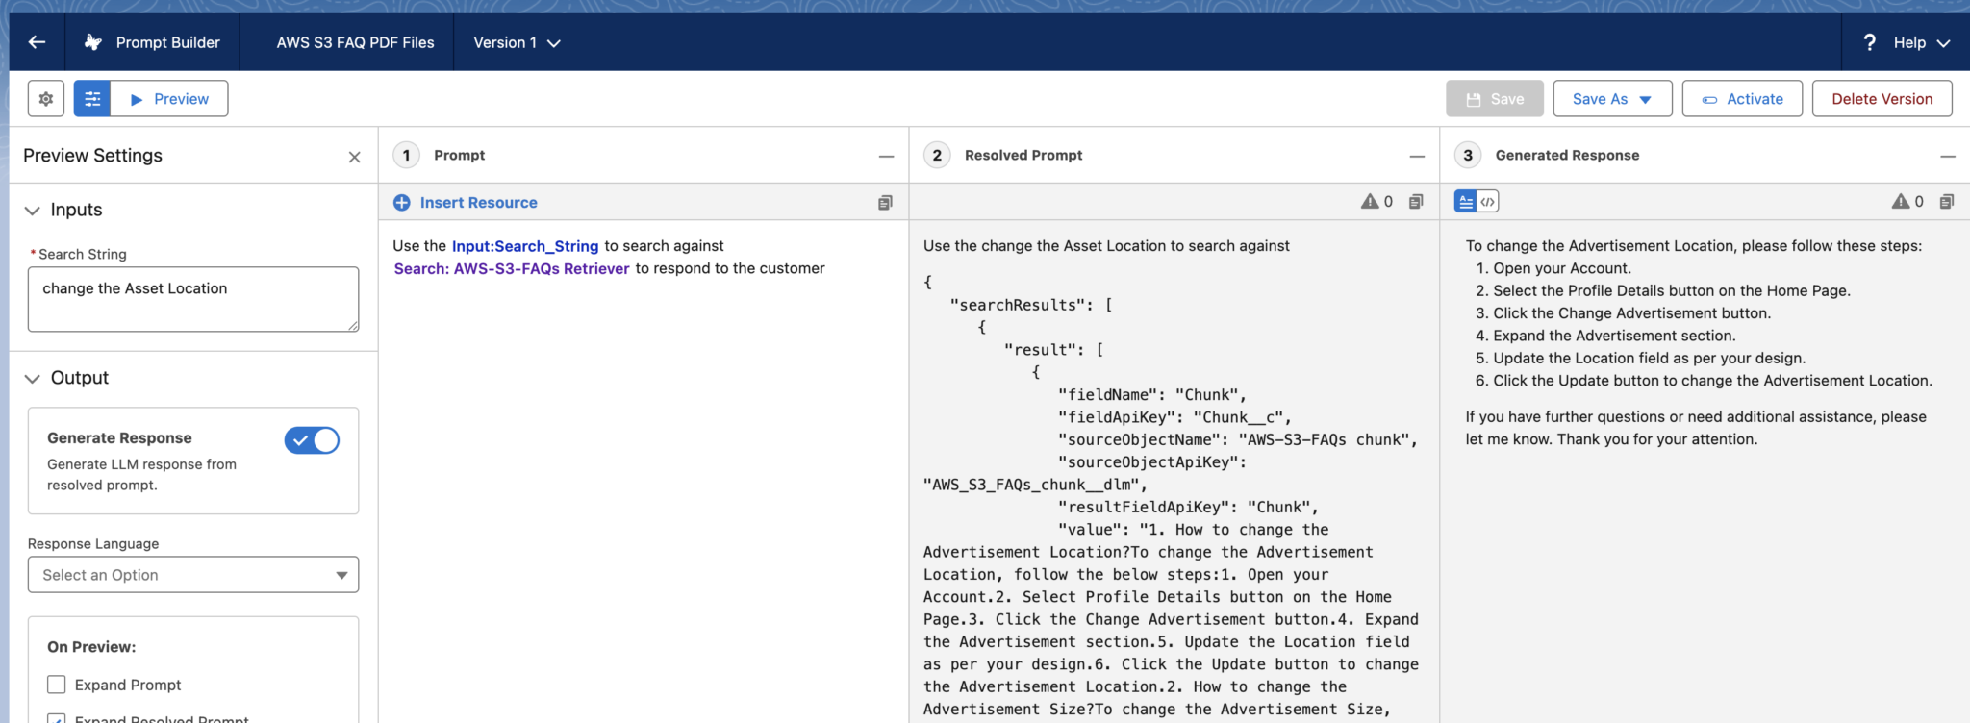Click the Activate button

tap(1742, 99)
